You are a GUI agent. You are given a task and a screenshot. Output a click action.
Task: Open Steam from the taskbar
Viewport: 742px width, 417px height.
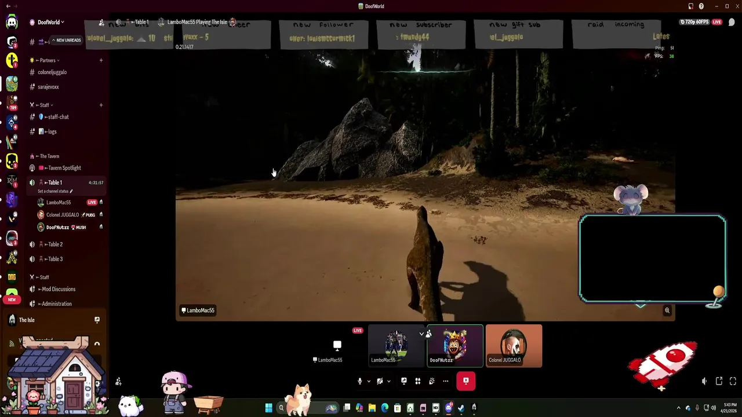coord(461,408)
